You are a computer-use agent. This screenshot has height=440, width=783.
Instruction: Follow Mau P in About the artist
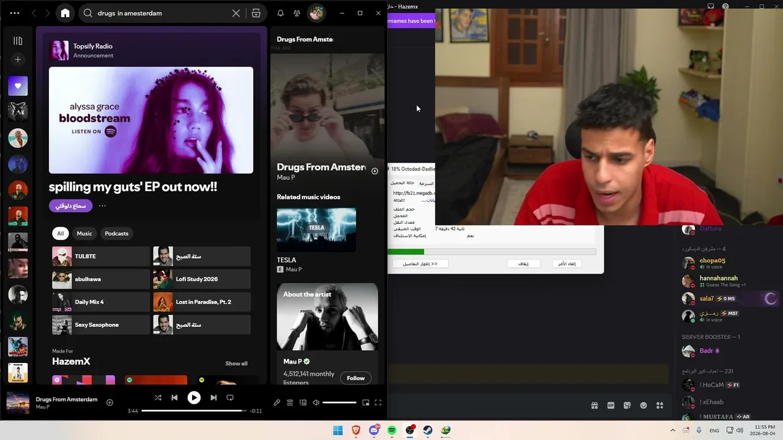point(355,378)
